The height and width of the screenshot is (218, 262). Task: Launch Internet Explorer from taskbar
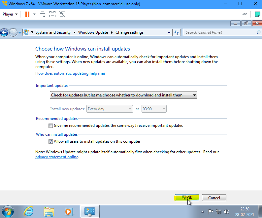[x=28, y=211]
